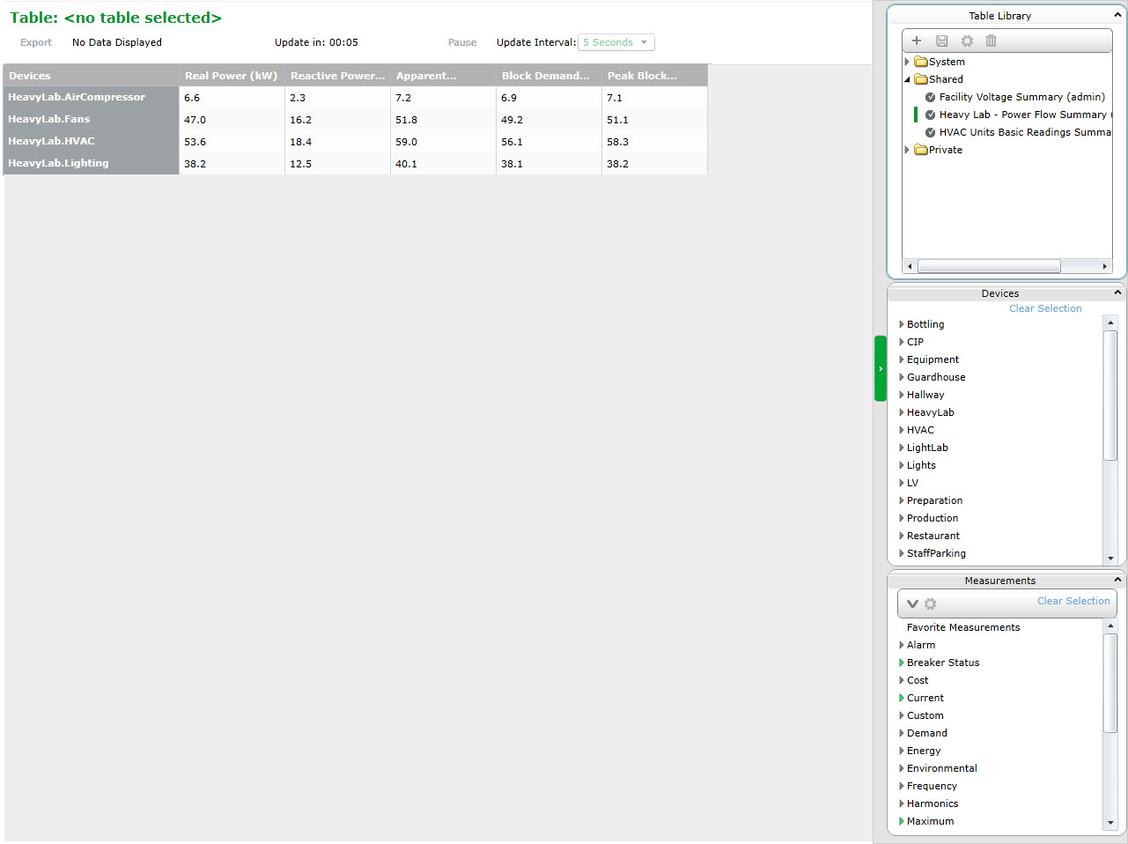
Task: Click the Export link
Action: click(x=35, y=42)
